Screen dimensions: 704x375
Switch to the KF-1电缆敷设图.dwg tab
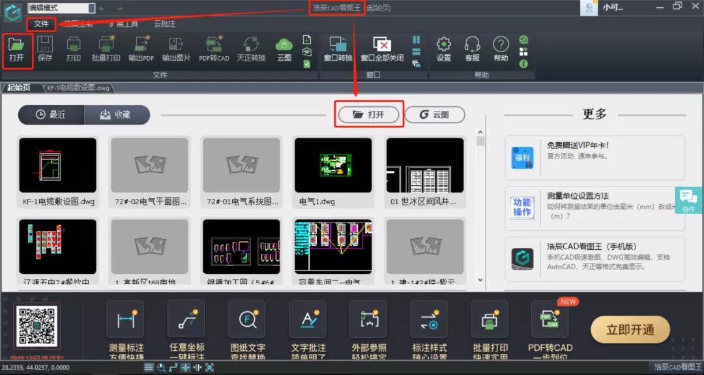(x=78, y=87)
